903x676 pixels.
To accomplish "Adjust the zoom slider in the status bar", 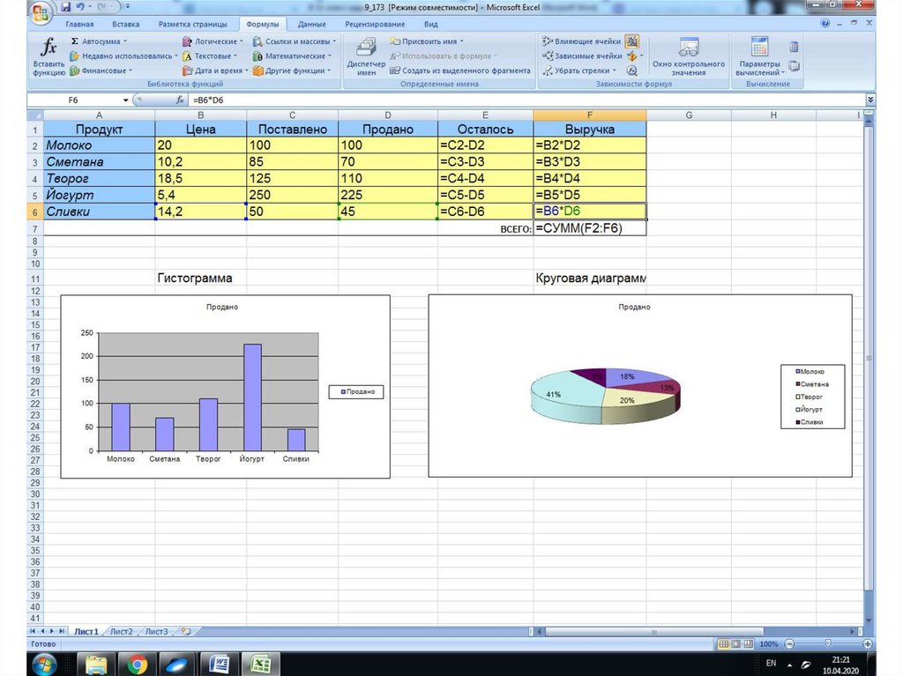I will point(826,644).
